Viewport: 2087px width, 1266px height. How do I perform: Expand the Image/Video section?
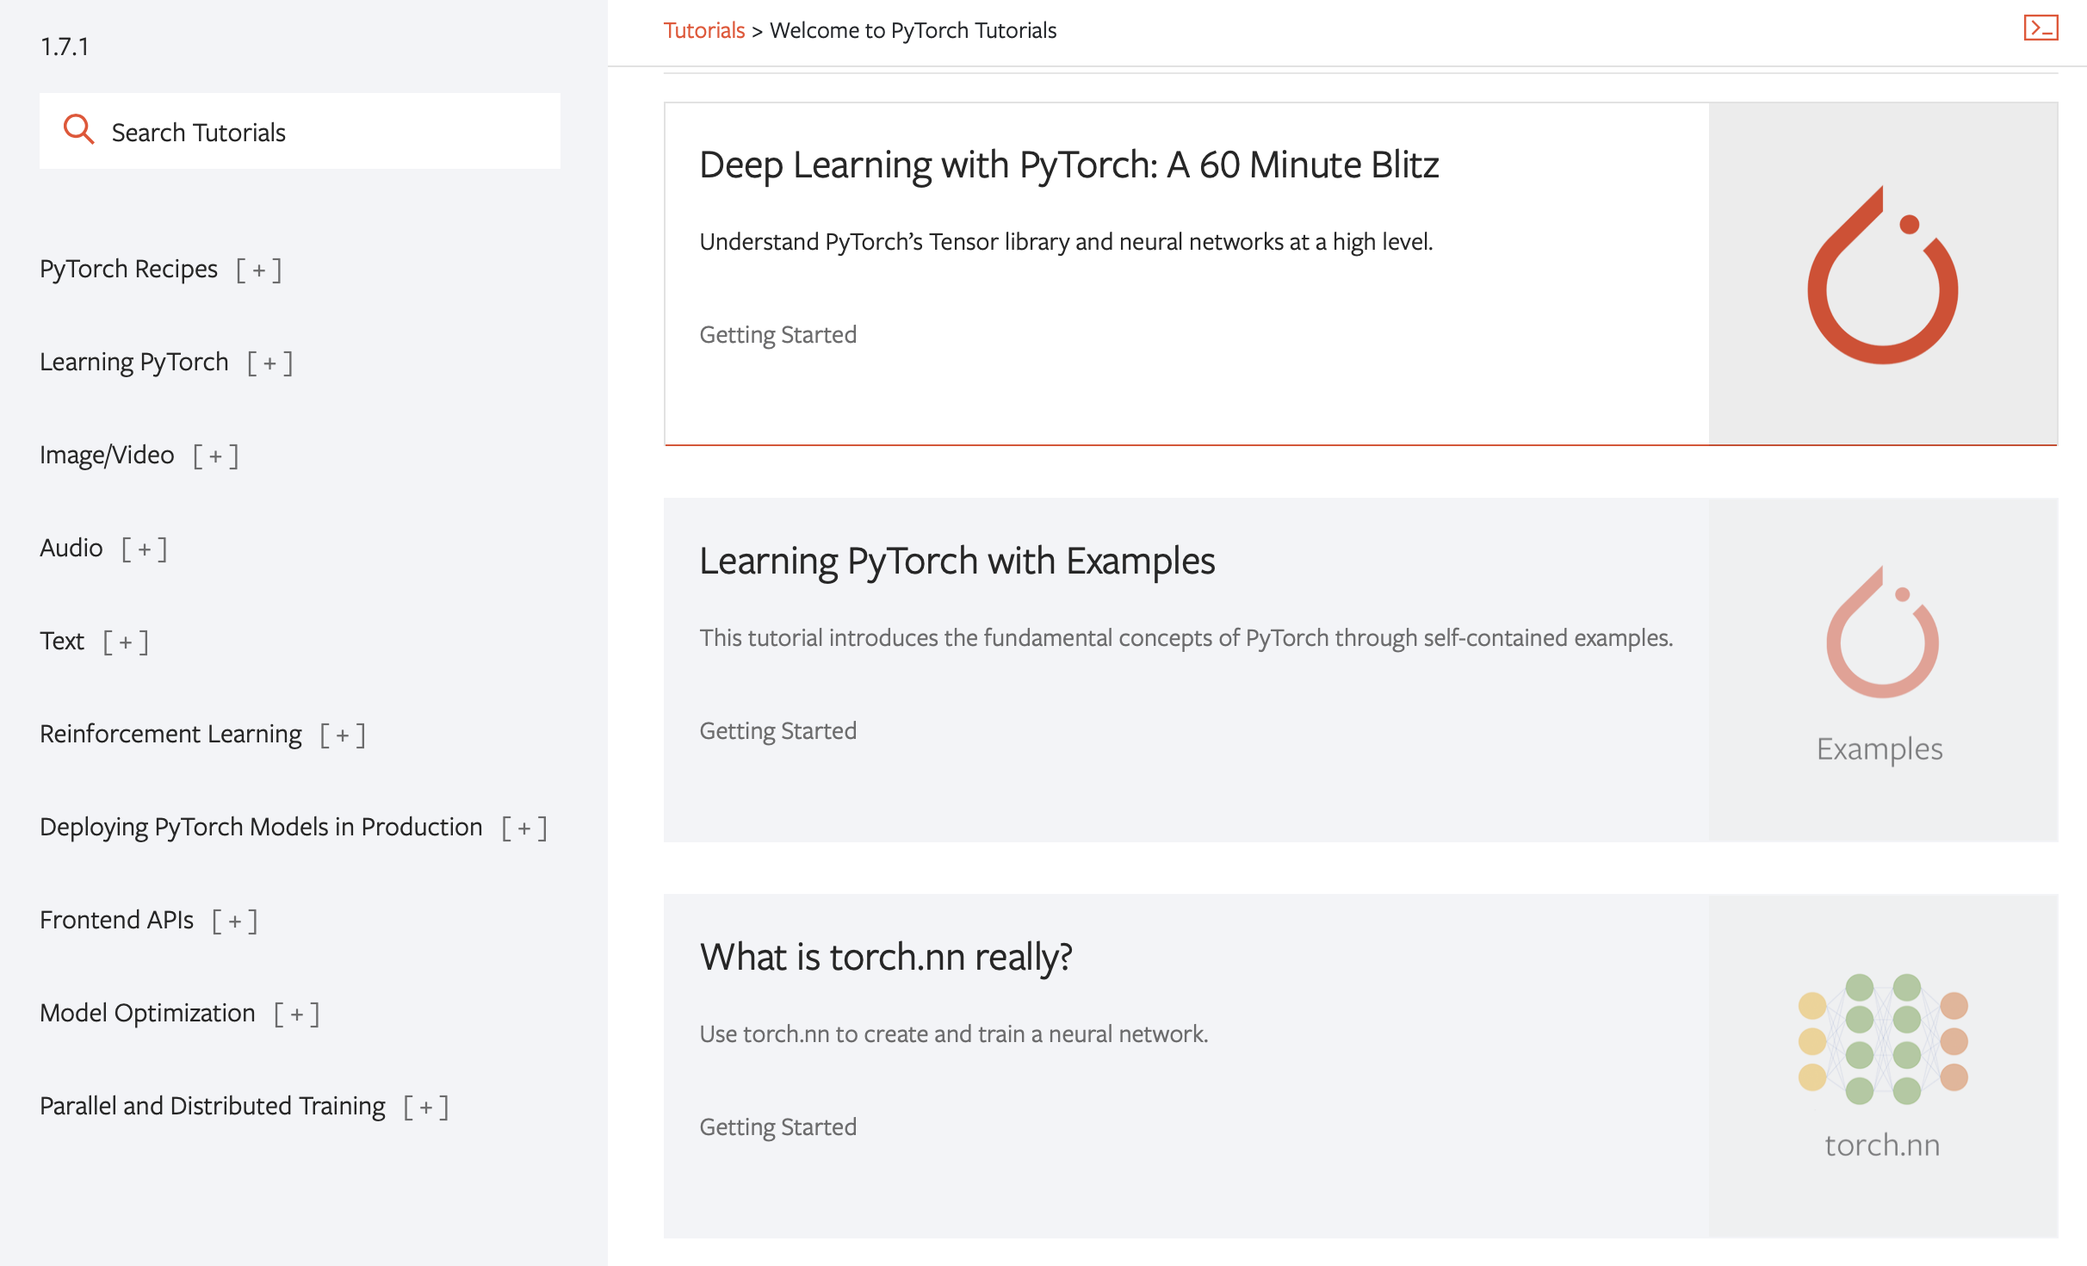click(215, 456)
